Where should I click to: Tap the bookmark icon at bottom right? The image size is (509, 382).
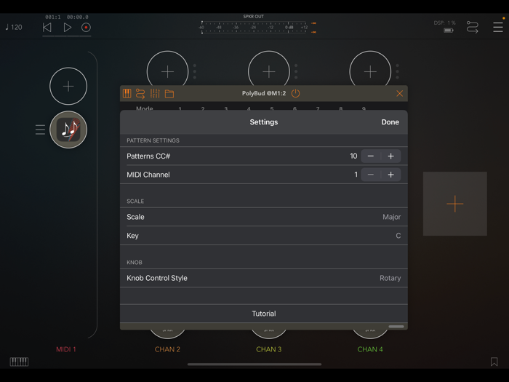pos(494,362)
